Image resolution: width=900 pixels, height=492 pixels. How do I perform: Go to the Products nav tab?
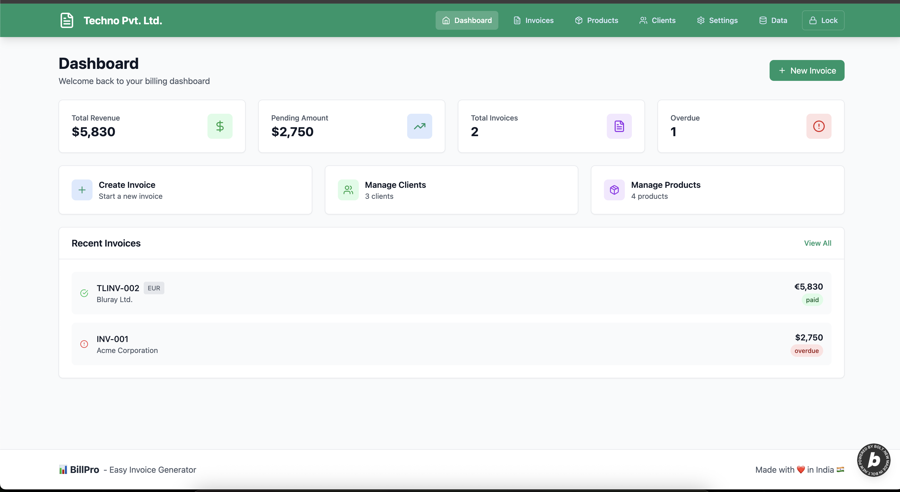pos(596,20)
